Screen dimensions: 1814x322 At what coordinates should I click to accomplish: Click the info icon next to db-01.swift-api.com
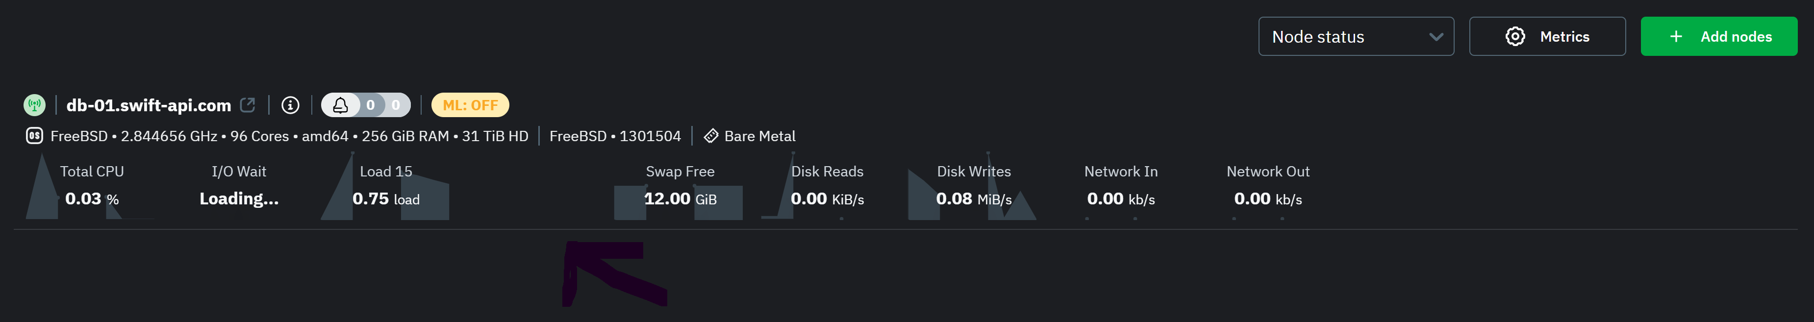tap(290, 105)
